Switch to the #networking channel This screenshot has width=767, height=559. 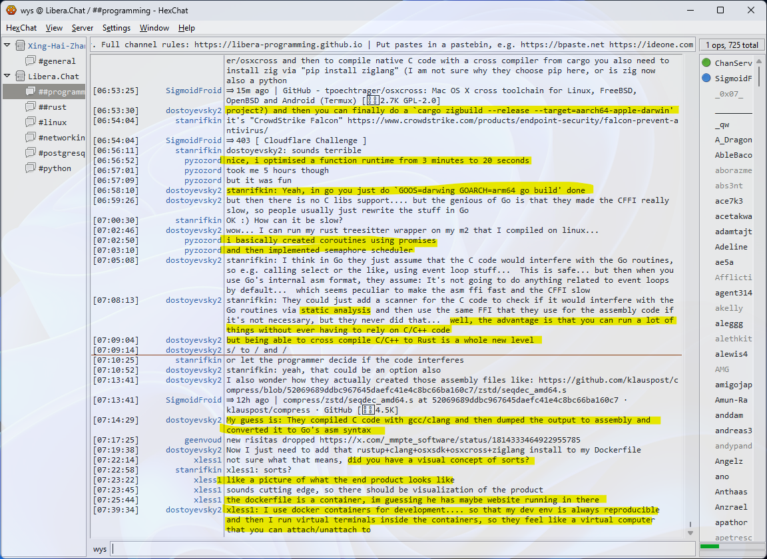click(61, 138)
